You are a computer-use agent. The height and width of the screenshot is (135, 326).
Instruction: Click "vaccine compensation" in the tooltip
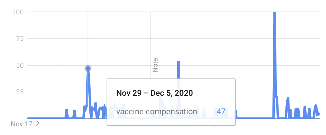[x=157, y=111]
